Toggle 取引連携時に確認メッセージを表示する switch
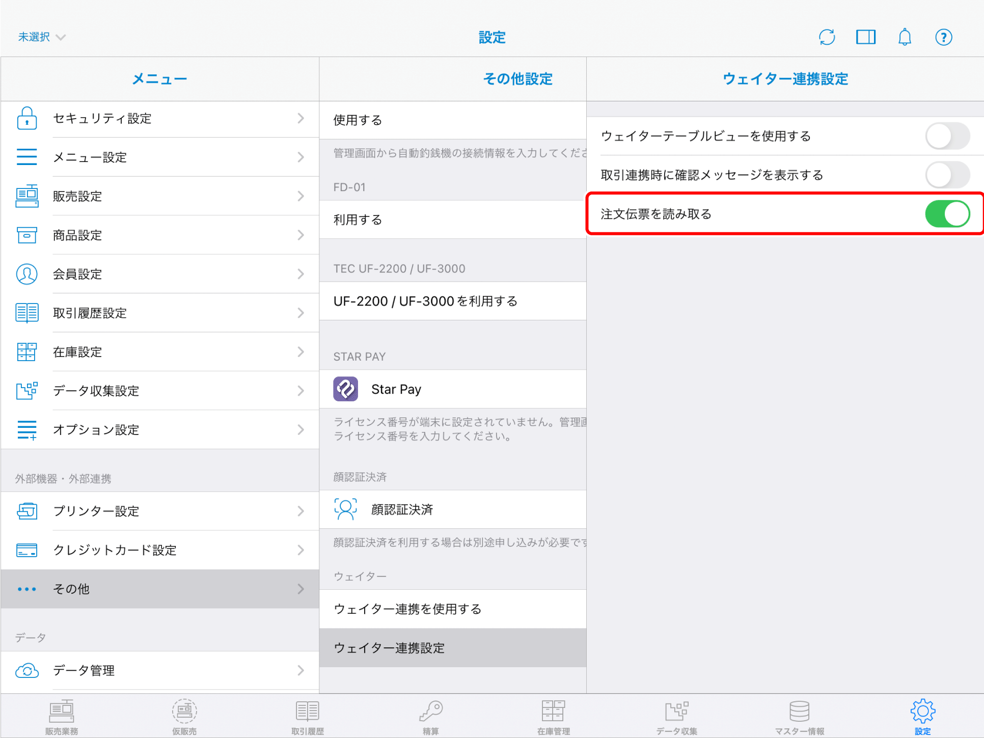Screen dimensions: 984x738 [947, 175]
